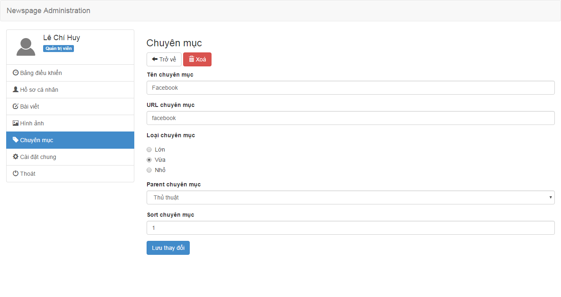Click the Newspage Administration brand link

point(48,11)
